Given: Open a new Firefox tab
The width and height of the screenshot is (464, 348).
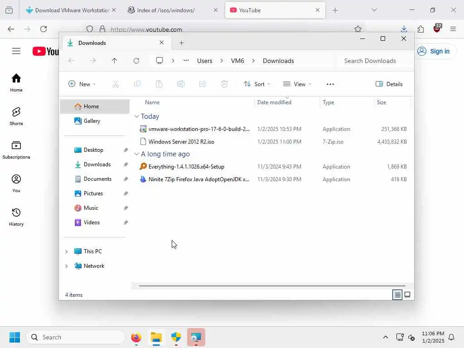Looking at the screenshot, I should (x=335, y=10).
